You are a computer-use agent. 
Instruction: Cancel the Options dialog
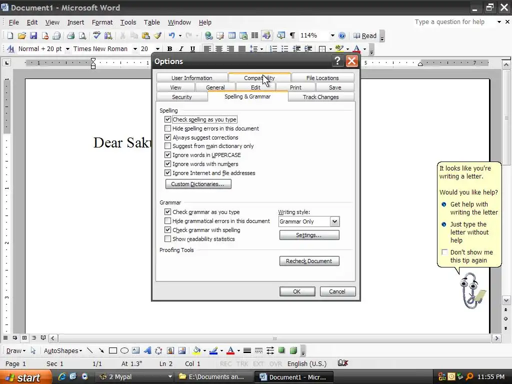point(337,291)
